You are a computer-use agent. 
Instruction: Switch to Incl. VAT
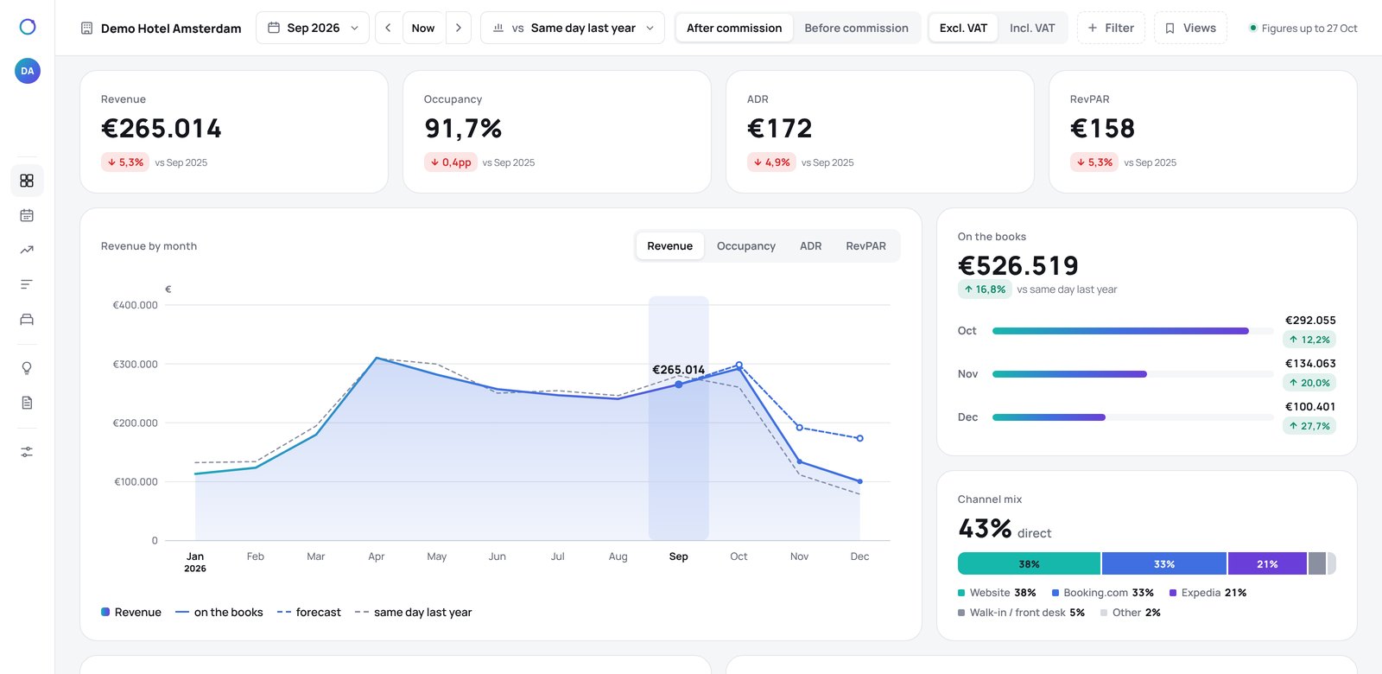[1032, 28]
